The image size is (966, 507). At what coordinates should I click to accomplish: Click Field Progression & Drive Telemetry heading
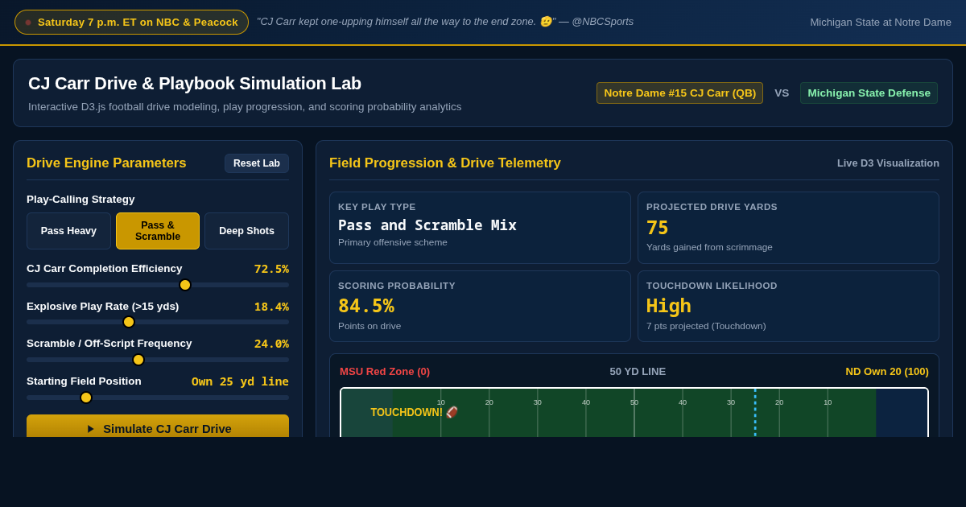[x=445, y=163]
